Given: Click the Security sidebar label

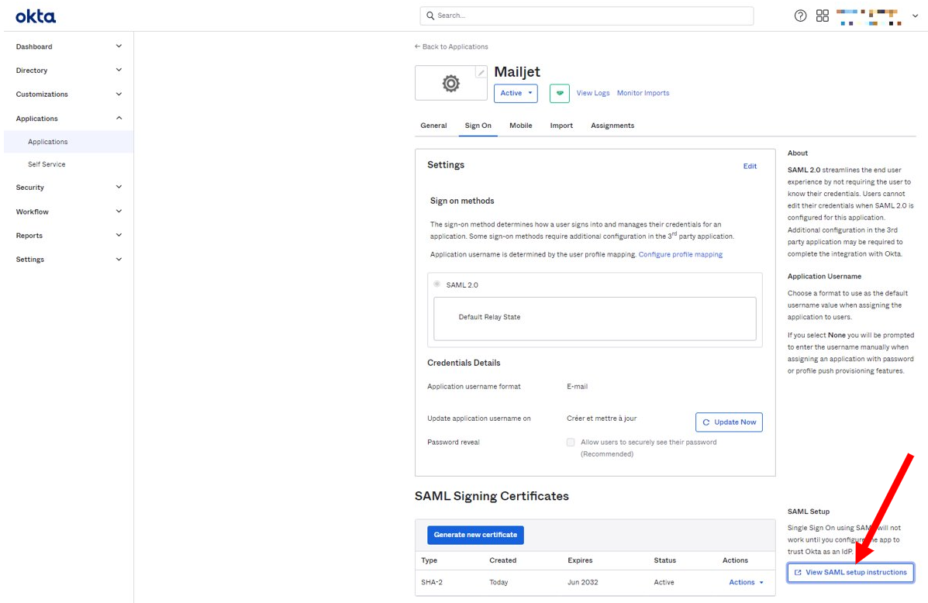Looking at the screenshot, I should point(29,188).
